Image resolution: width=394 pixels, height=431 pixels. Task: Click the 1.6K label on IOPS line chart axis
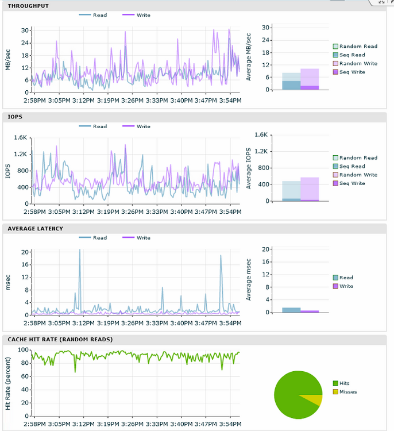click(x=21, y=137)
